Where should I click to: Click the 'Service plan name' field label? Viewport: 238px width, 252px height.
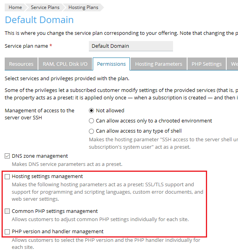pos(26,46)
